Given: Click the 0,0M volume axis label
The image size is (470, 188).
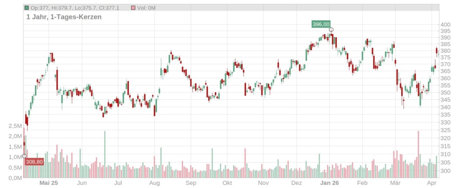Looking at the screenshot, I should (15, 178).
